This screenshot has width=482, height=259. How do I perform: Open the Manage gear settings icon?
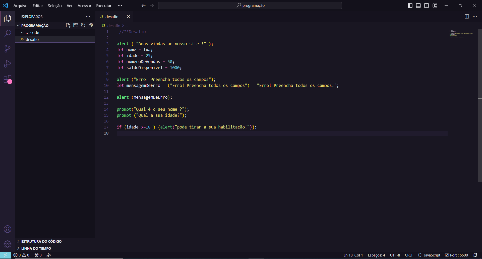coord(8,244)
